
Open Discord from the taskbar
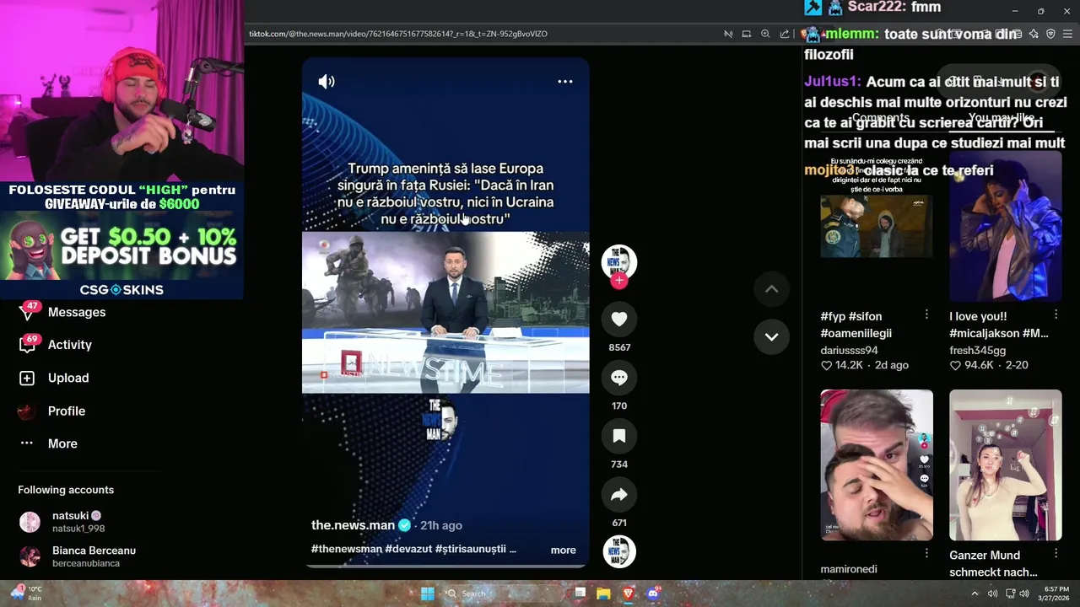tap(652, 594)
